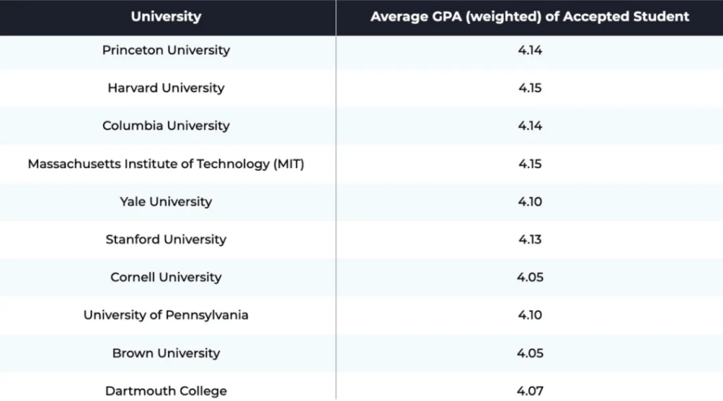The image size is (723, 401).
Task: Click the Columbia University name cell
Action: (166, 126)
